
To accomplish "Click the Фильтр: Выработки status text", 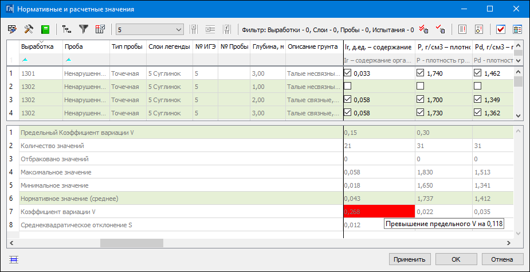I will point(328,30).
